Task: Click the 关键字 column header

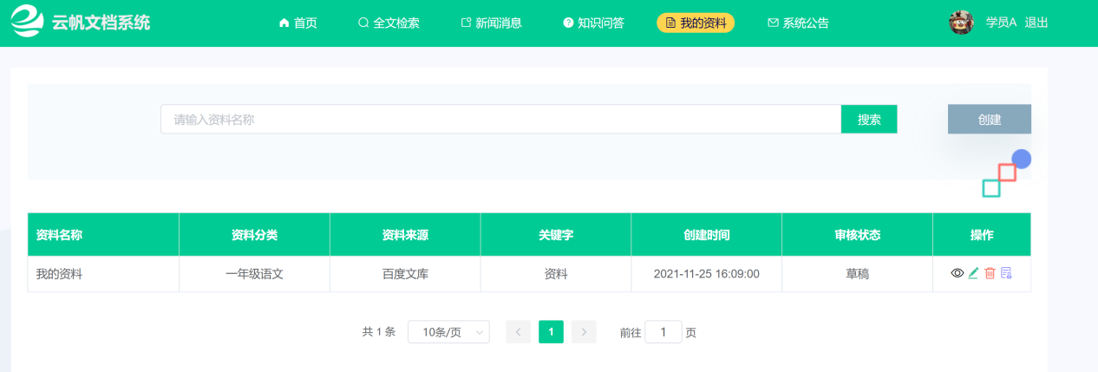Action: 556,235
